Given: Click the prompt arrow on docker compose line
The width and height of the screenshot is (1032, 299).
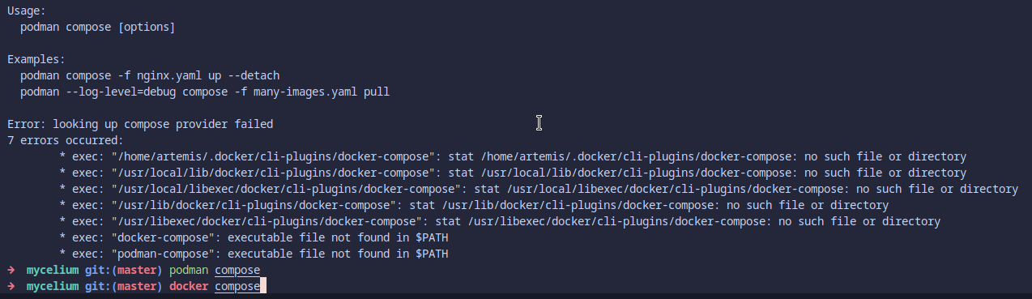Looking at the screenshot, I should pos(11,287).
